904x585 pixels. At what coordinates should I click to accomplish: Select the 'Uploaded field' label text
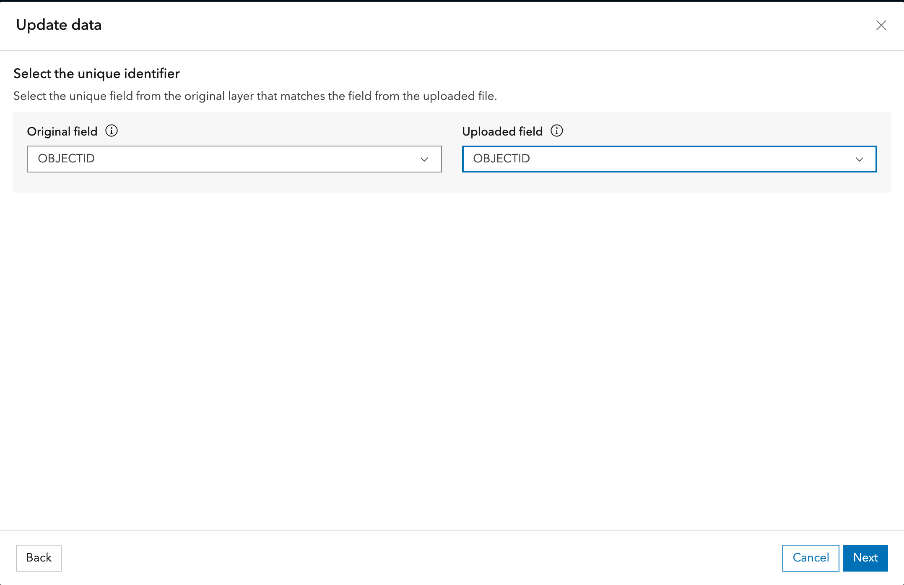502,131
